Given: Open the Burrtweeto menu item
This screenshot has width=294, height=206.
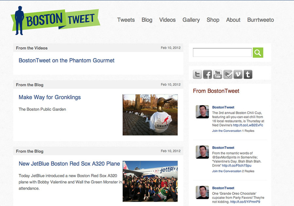Looking at the screenshot, I should click(261, 20).
